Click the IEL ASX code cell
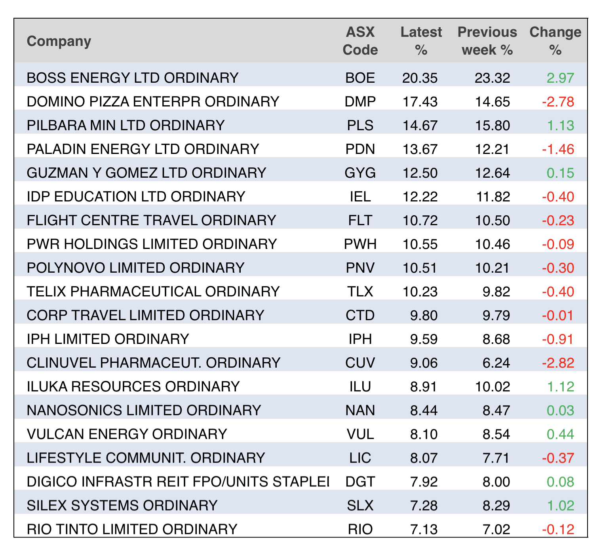The image size is (601, 558). coord(360,197)
